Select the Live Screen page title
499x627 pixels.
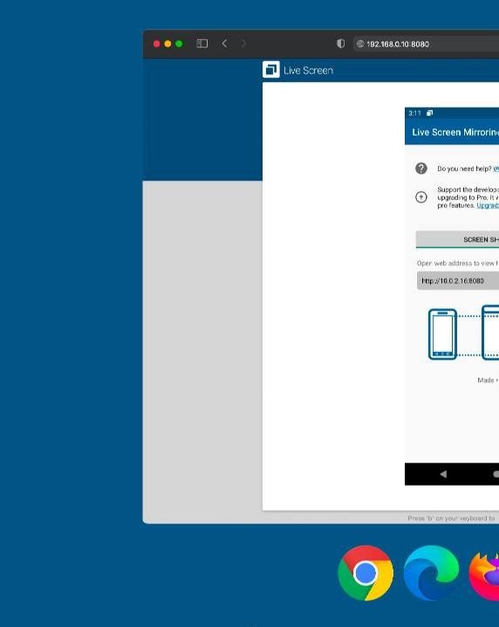(308, 71)
